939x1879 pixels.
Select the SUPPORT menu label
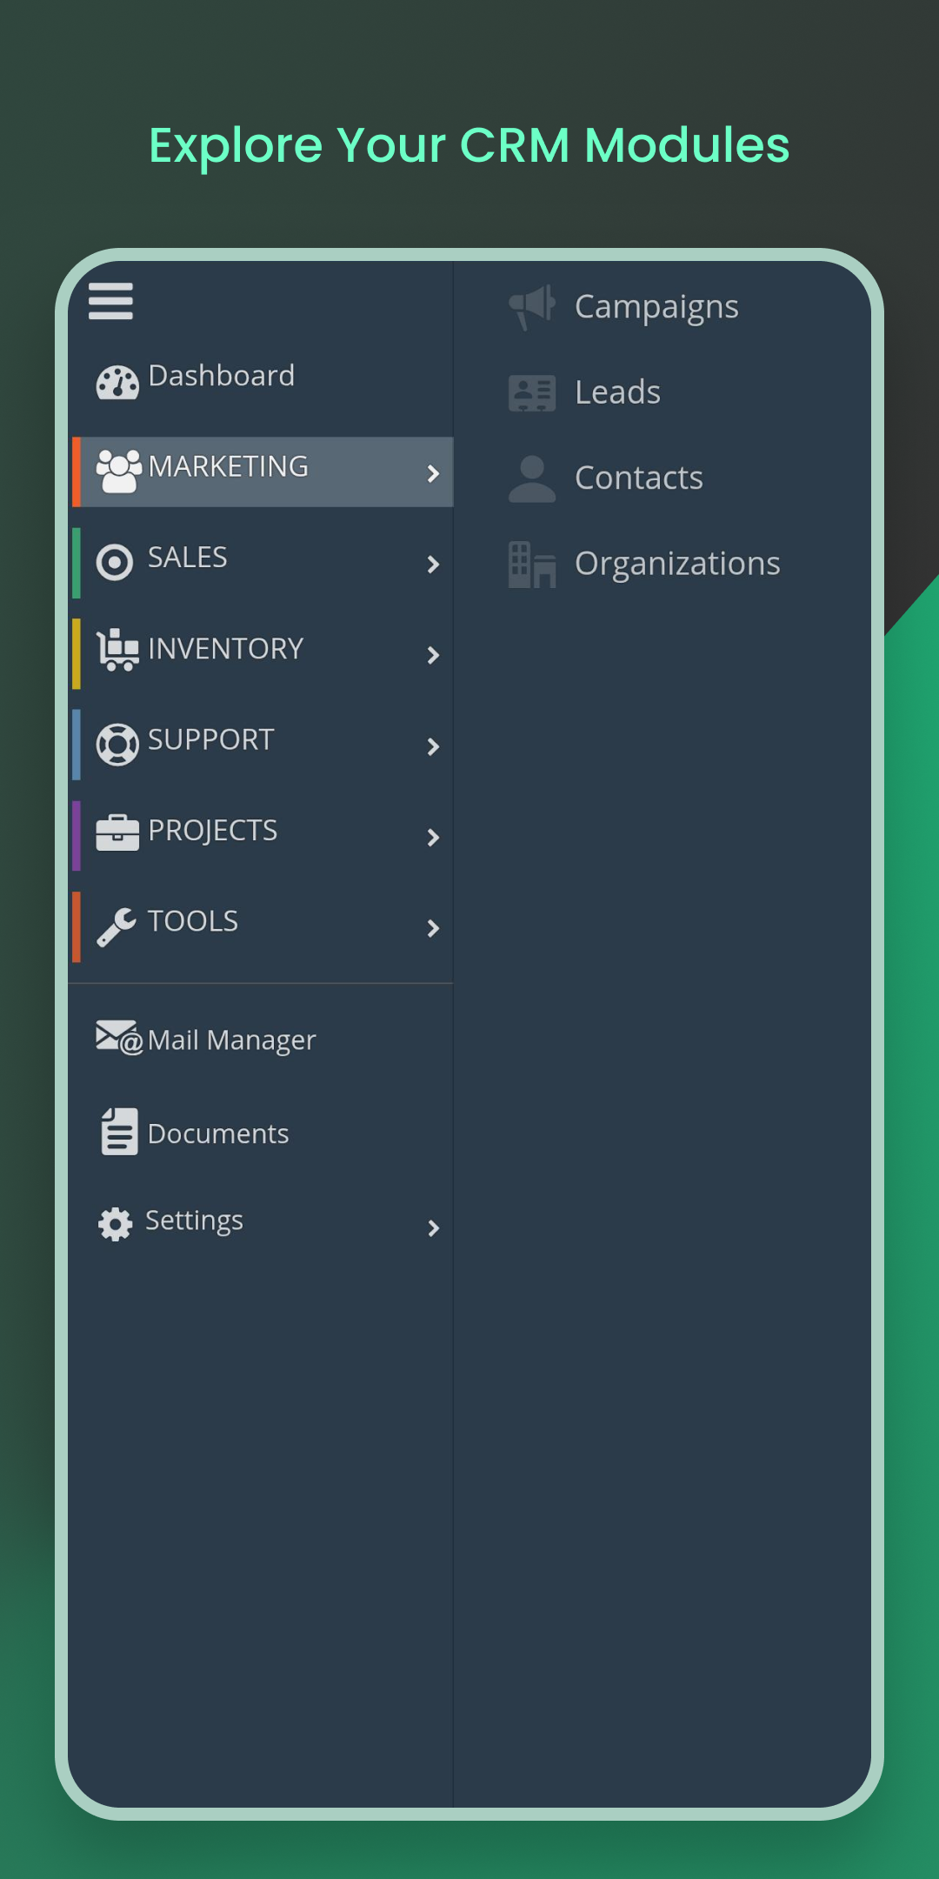click(x=211, y=739)
